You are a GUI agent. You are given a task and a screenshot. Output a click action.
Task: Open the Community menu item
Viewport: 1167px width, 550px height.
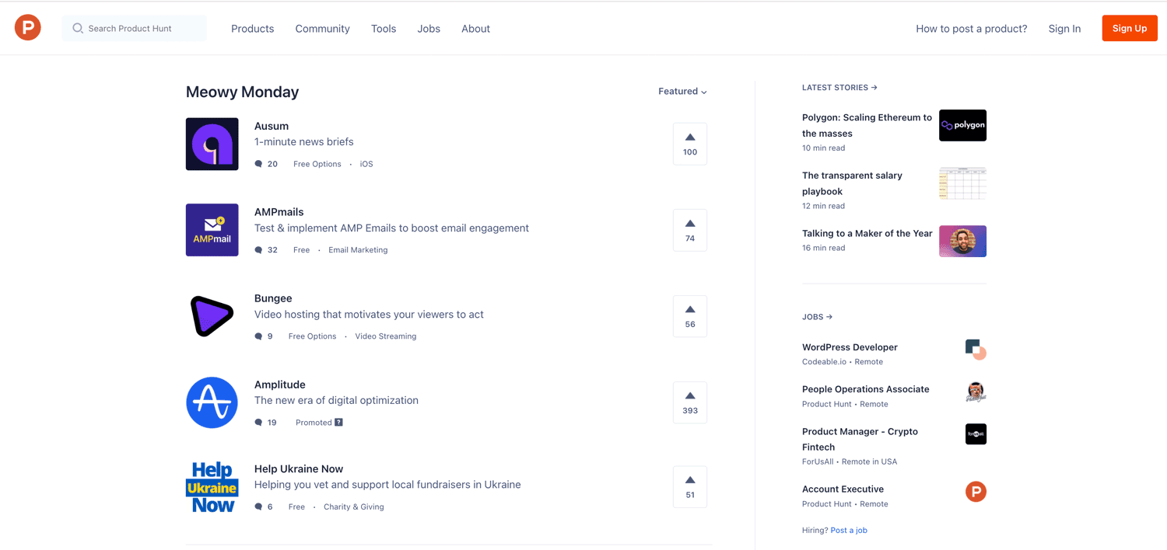pos(322,28)
